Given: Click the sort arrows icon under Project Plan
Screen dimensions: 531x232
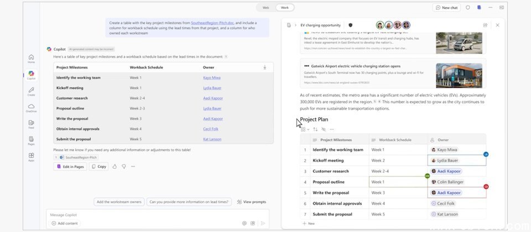Looking at the screenshot, I should pyautogui.click(x=315, y=129).
